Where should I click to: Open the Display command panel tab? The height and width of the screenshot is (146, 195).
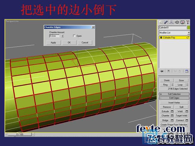[182, 22]
